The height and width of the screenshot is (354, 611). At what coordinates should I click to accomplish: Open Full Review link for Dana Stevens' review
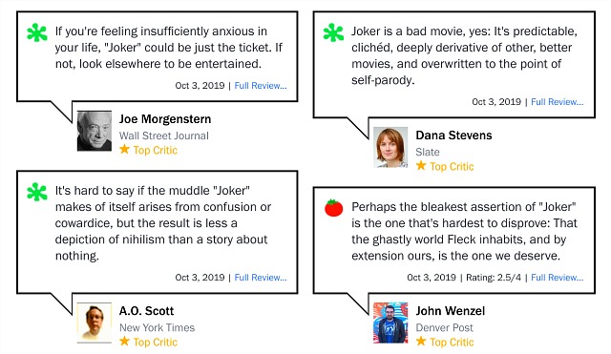[558, 102]
